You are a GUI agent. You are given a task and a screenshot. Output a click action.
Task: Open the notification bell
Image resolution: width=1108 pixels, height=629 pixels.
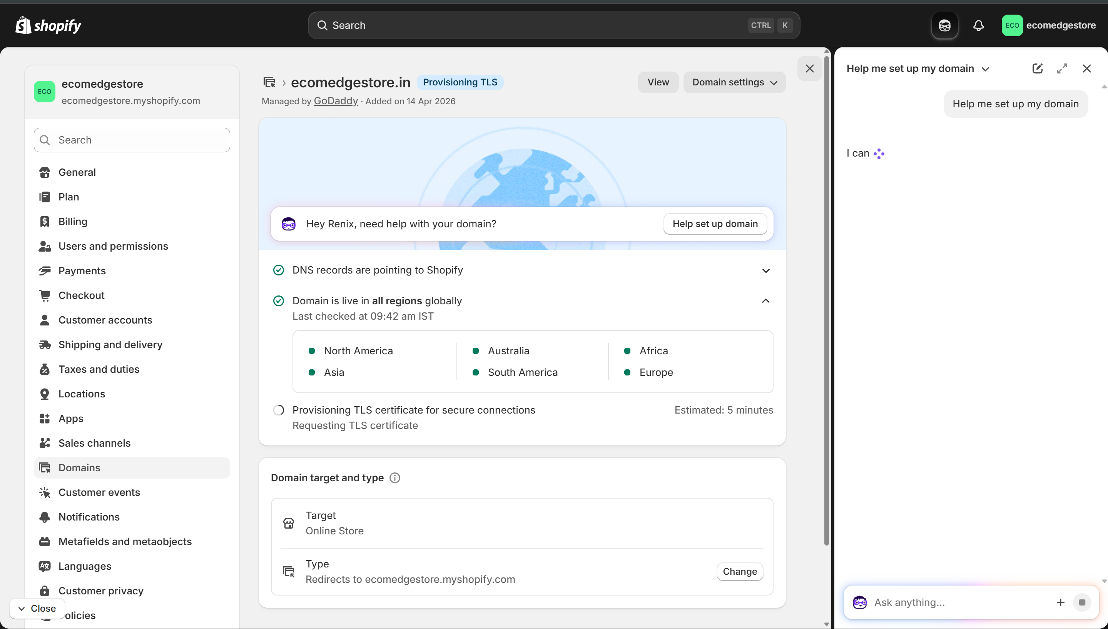(978, 25)
